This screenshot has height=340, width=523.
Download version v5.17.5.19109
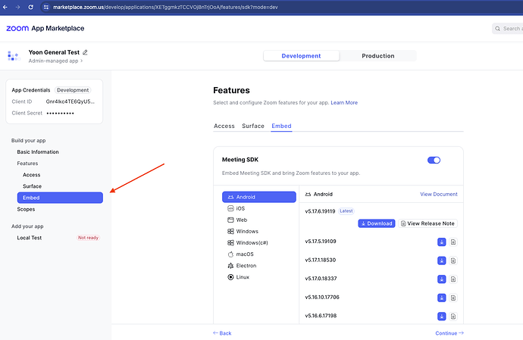tap(442, 242)
